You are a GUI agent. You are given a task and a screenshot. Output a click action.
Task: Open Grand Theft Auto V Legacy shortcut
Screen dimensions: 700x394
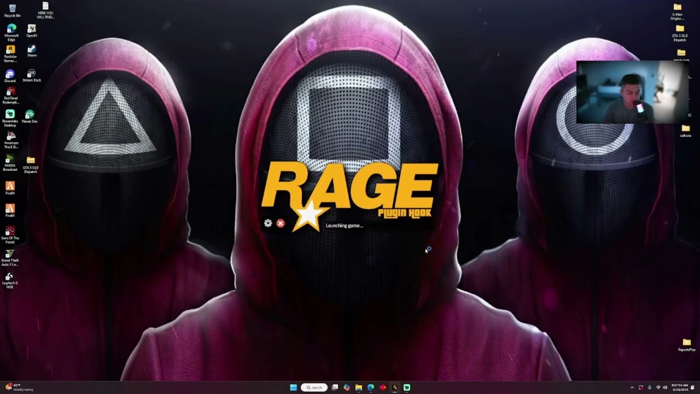10,258
